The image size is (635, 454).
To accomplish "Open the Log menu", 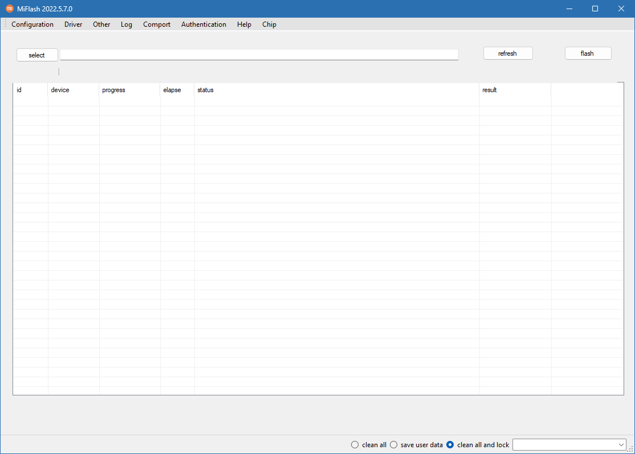I will point(127,24).
